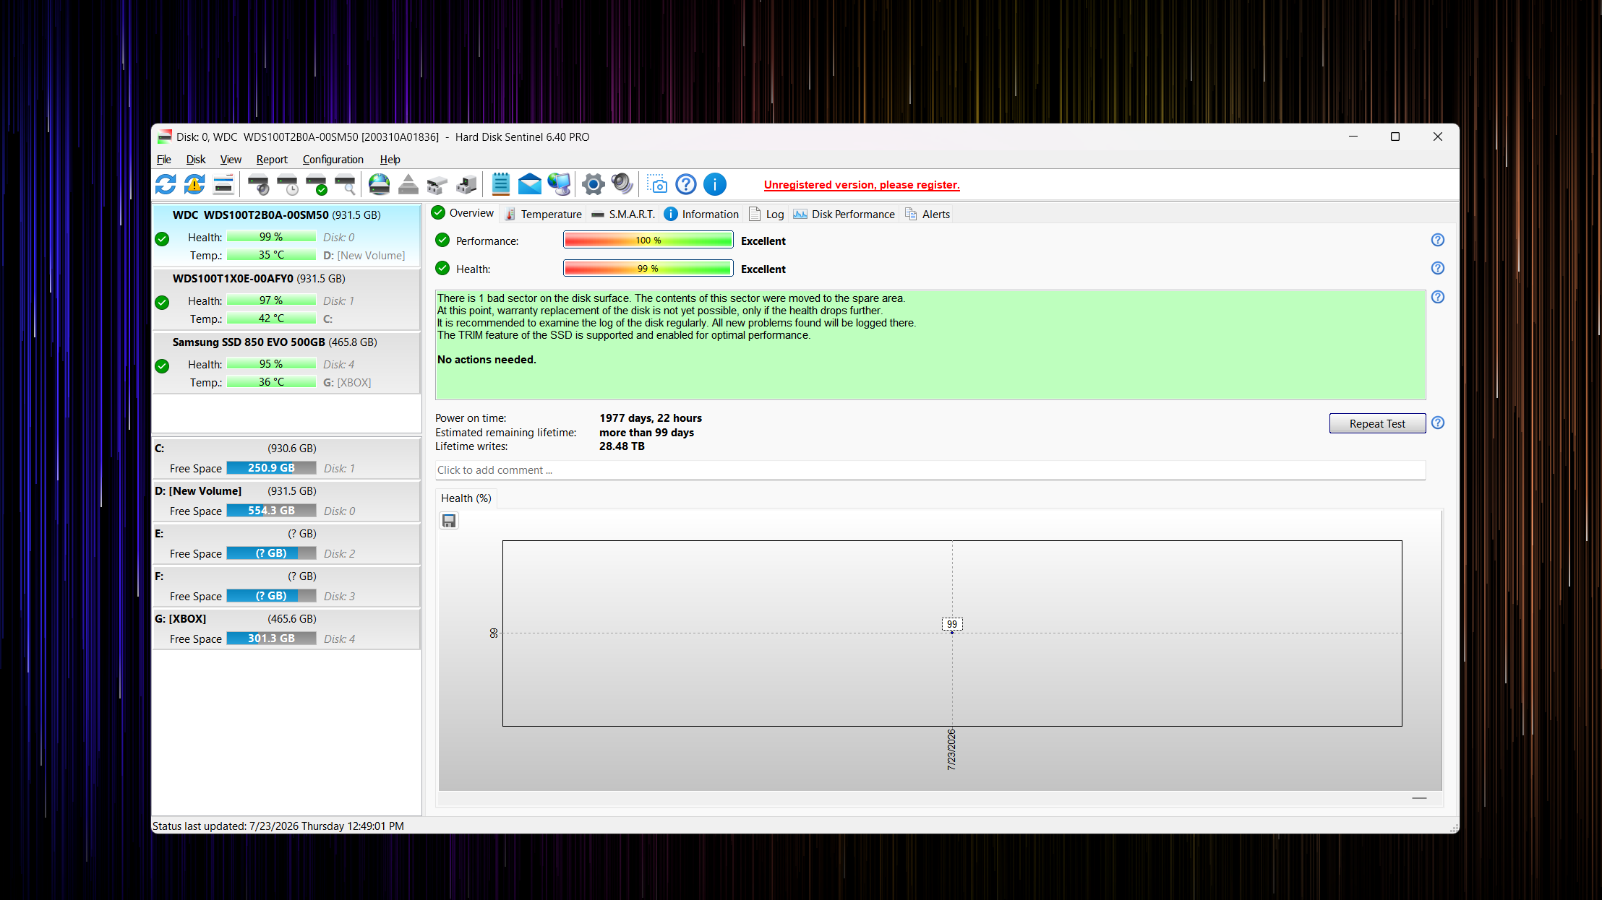This screenshot has width=1602, height=900.
Task: Start the disk noise test icon
Action: [x=258, y=184]
